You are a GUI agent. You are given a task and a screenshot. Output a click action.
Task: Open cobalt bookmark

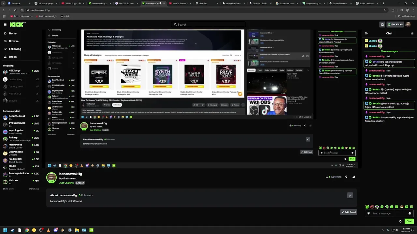point(65,16)
